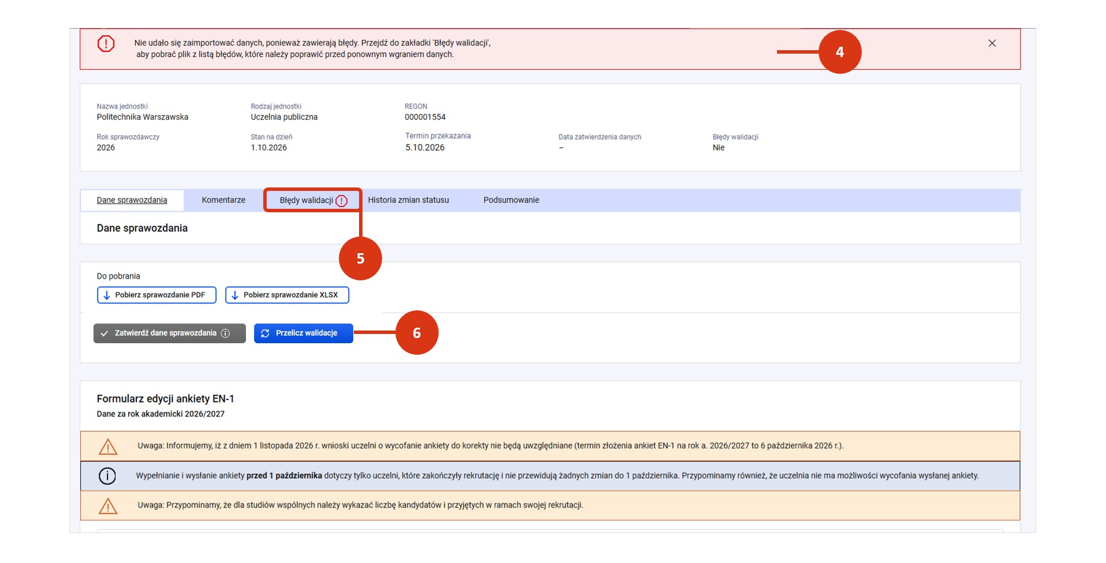The width and height of the screenshot is (1106, 563).
Task: Dismiss the red import error banner
Action: tap(992, 43)
